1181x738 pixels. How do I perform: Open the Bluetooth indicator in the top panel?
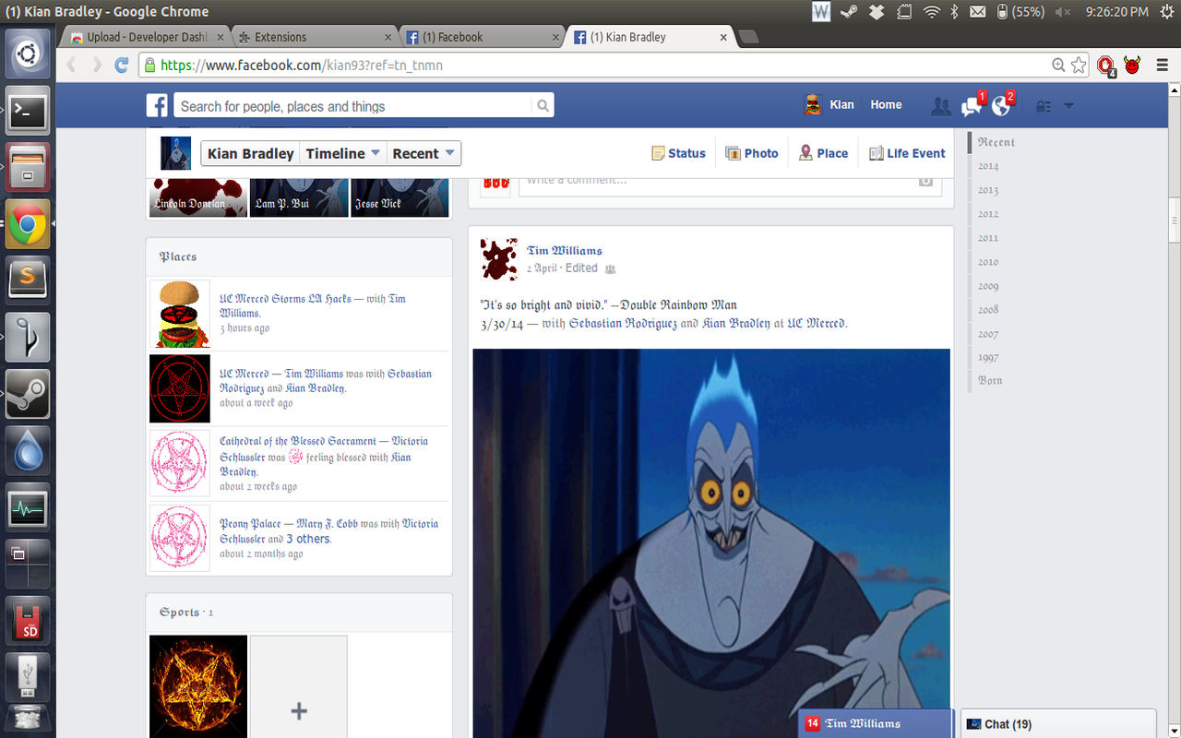(x=955, y=11)
